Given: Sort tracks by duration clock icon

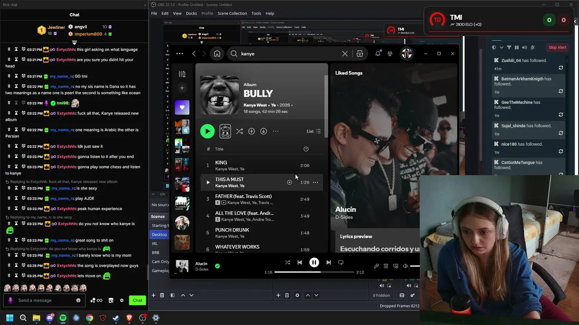Looking at the screenshot, I should tap(306, 149).
